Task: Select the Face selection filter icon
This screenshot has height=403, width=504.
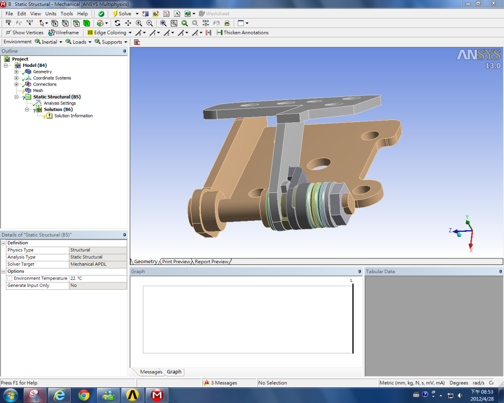Action: click(76, 23)
